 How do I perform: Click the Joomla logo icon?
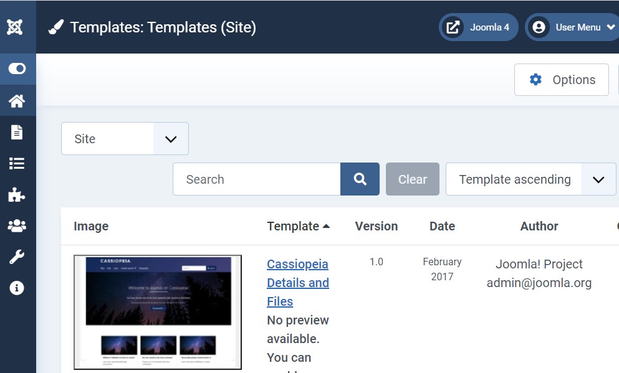(x=14, y=27)
